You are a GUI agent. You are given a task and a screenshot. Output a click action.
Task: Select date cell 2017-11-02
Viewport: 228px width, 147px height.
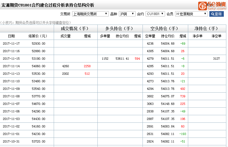pyautogui.click(x=11, y=126)
